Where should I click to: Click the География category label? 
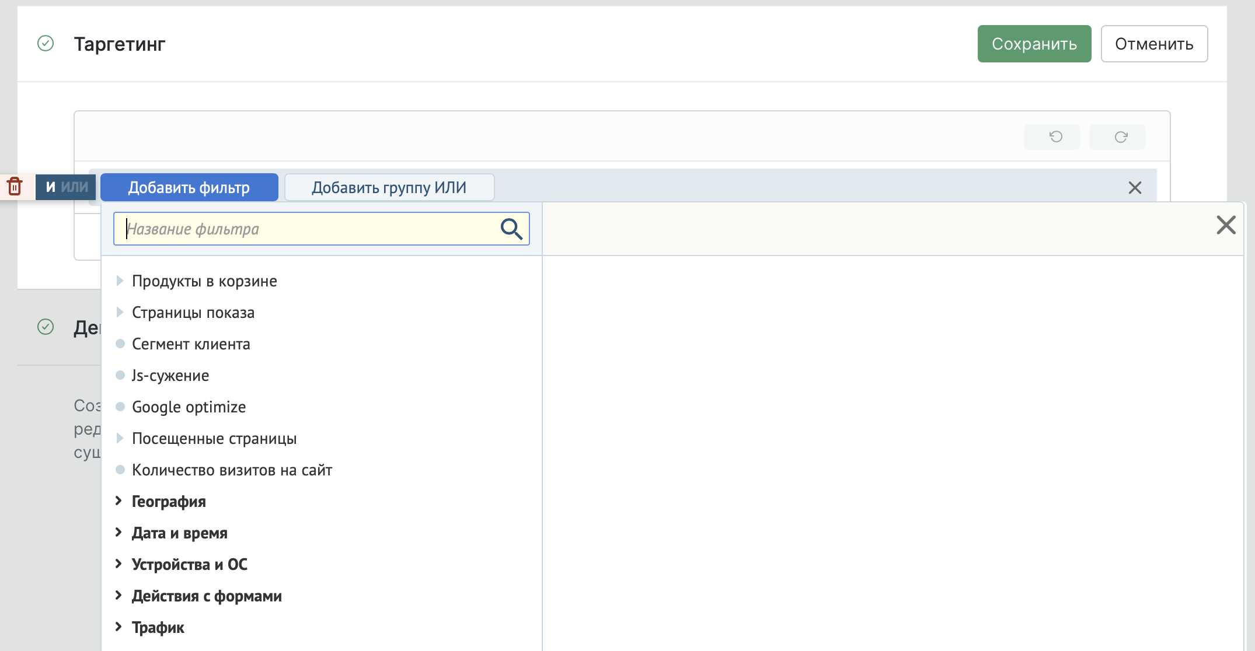tap(169, 502)
